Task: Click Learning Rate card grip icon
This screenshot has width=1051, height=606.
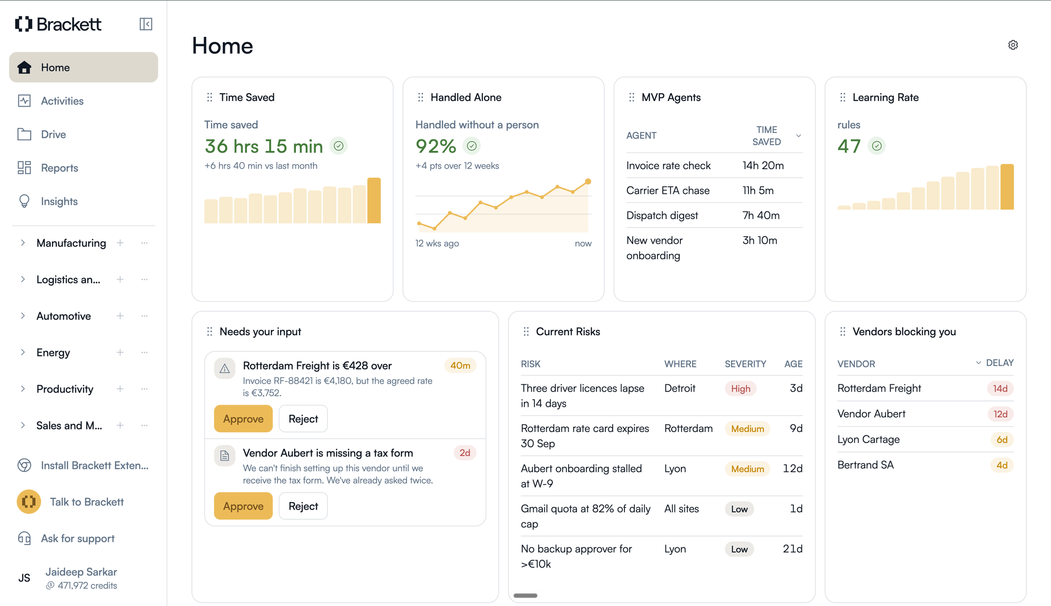Action: (x=843, y=97)
